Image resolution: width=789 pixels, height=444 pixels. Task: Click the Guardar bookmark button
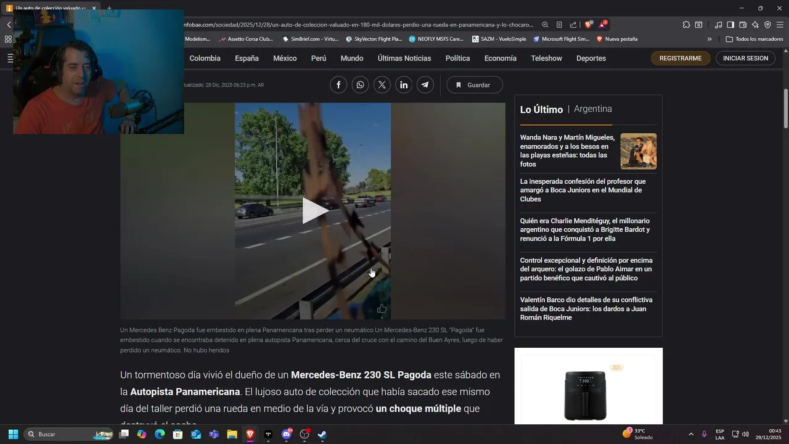tap(475, 85)
